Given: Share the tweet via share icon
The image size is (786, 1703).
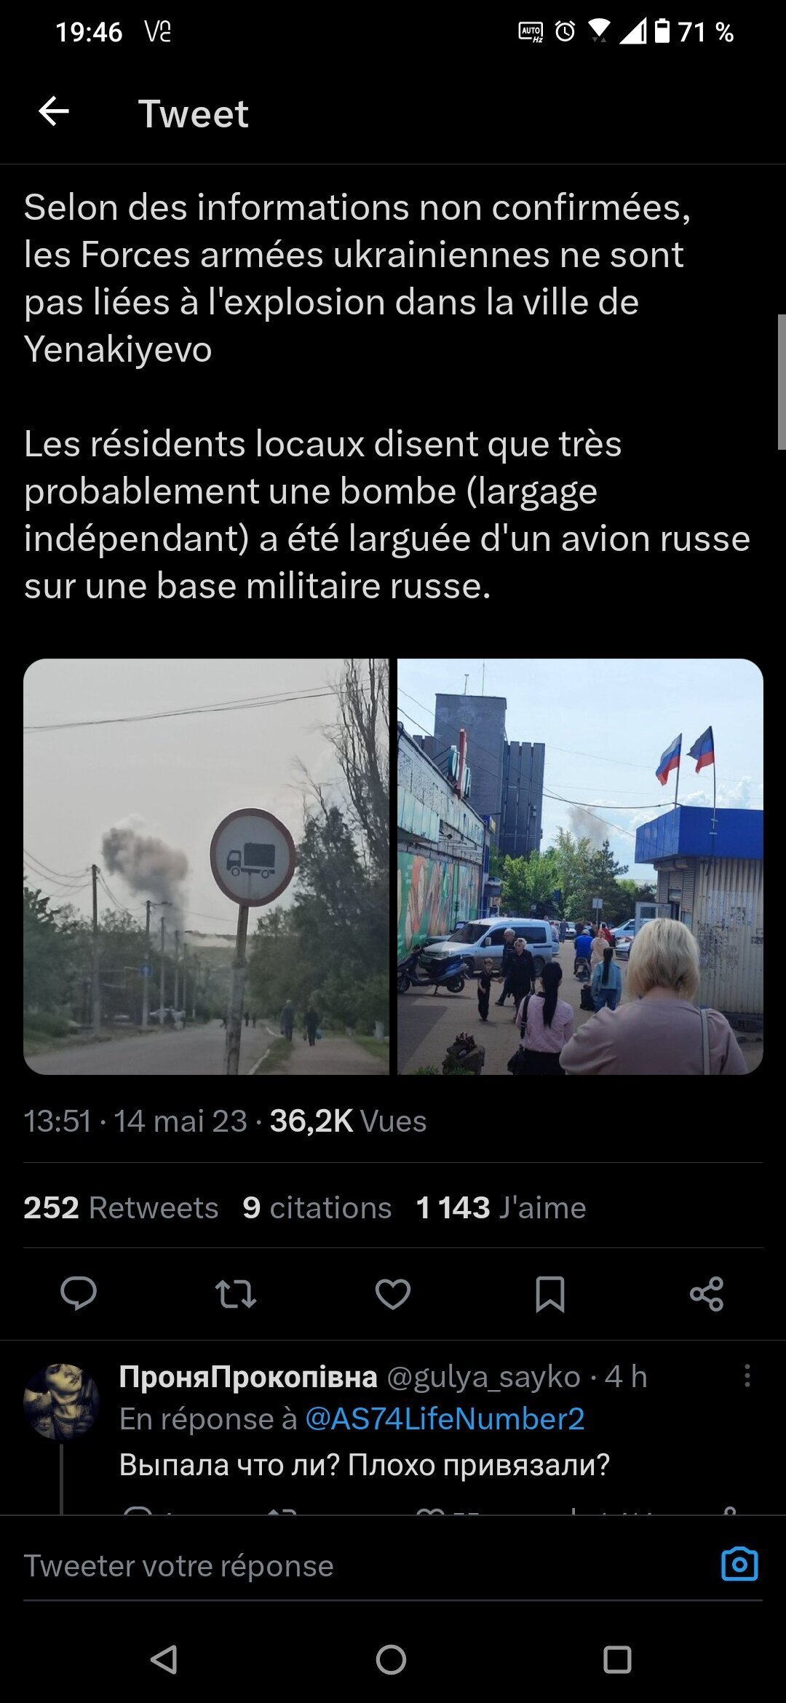Looking at the screenshot, I should [707, 1294].
